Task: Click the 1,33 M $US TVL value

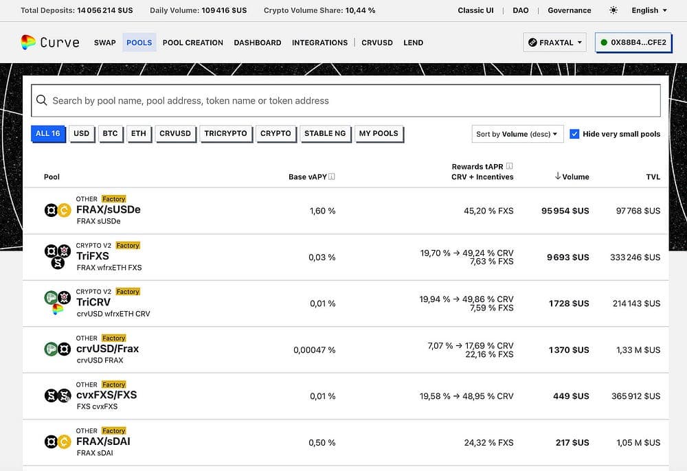Action: pyautogui.click(x=638, y=350)
